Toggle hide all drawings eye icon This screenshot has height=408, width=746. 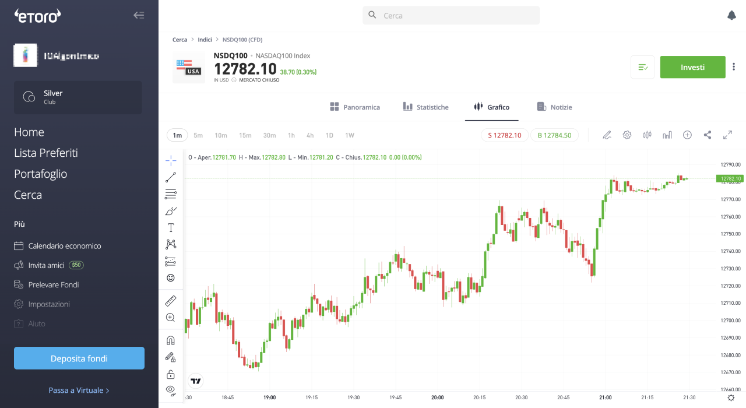click(x=171, y=389)
